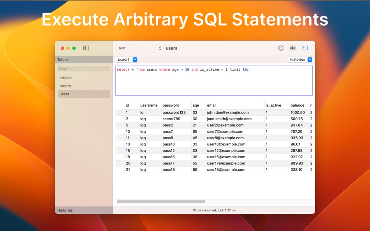This screenshot has height=231, width=370.
Task: Select cell user15@example.com
Action: point(226,157)
